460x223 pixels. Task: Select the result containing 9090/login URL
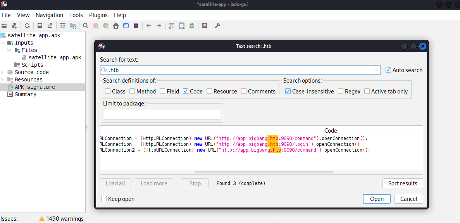tap(262, 144)
